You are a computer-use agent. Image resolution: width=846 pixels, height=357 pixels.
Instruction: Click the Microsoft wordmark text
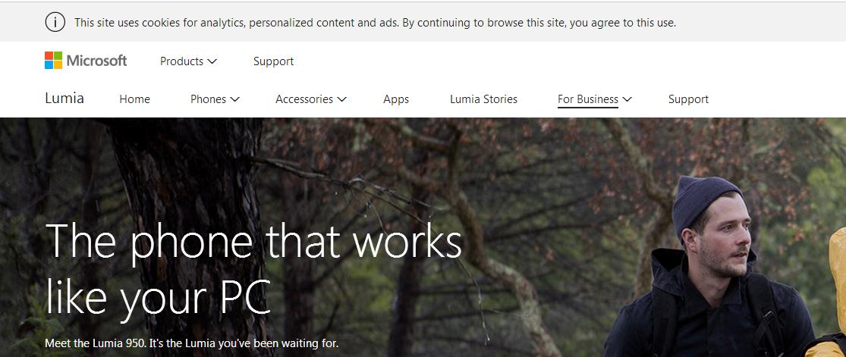[x=96, y=61]
